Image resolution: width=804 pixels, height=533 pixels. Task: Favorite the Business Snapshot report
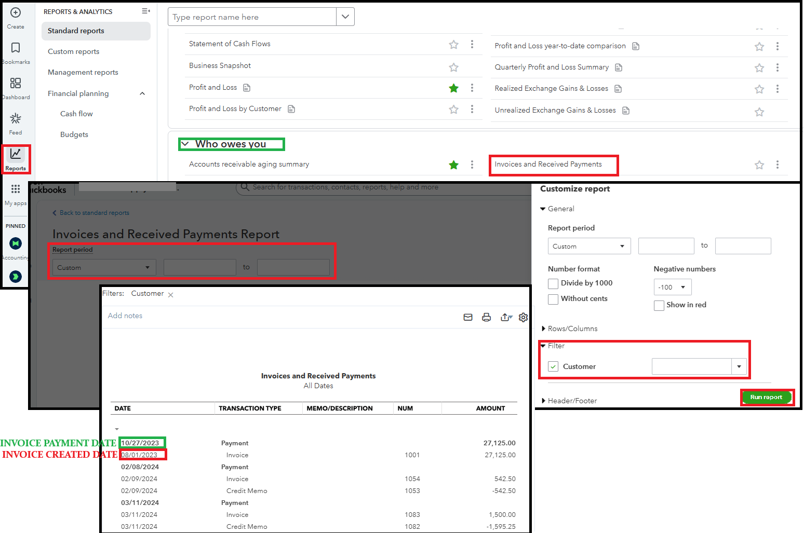click(x=453, y=67)
